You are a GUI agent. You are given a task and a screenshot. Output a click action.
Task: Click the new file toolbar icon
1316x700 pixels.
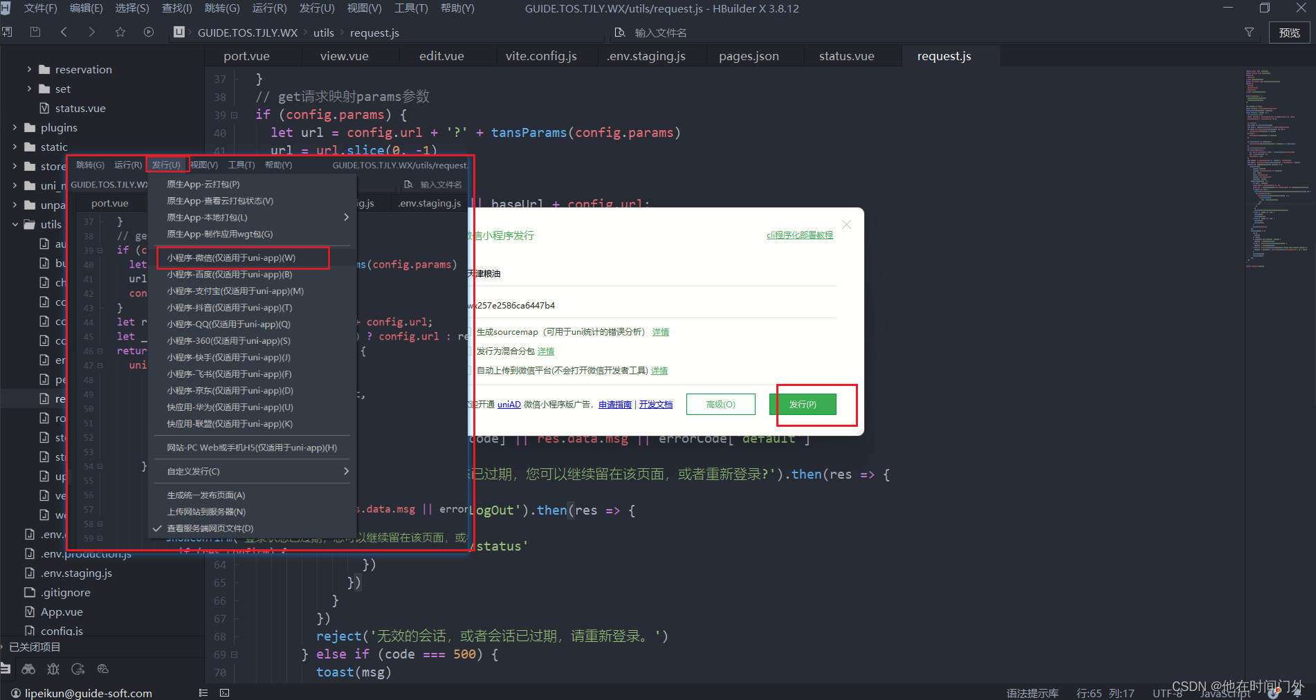pos(7,32)
